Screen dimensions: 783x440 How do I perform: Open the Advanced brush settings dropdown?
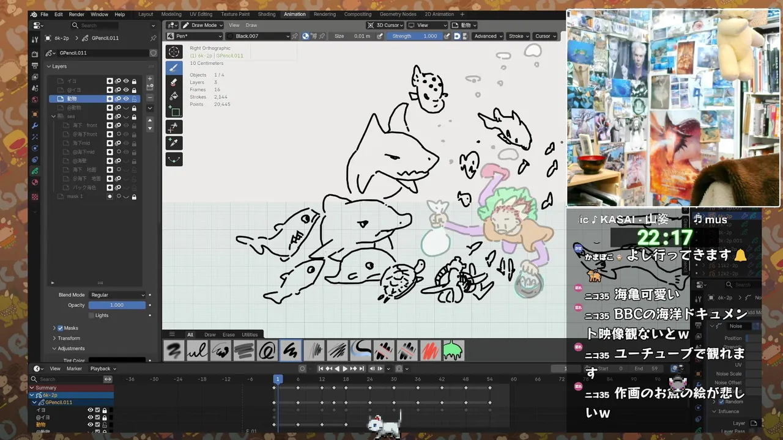(x=488, y=36)
